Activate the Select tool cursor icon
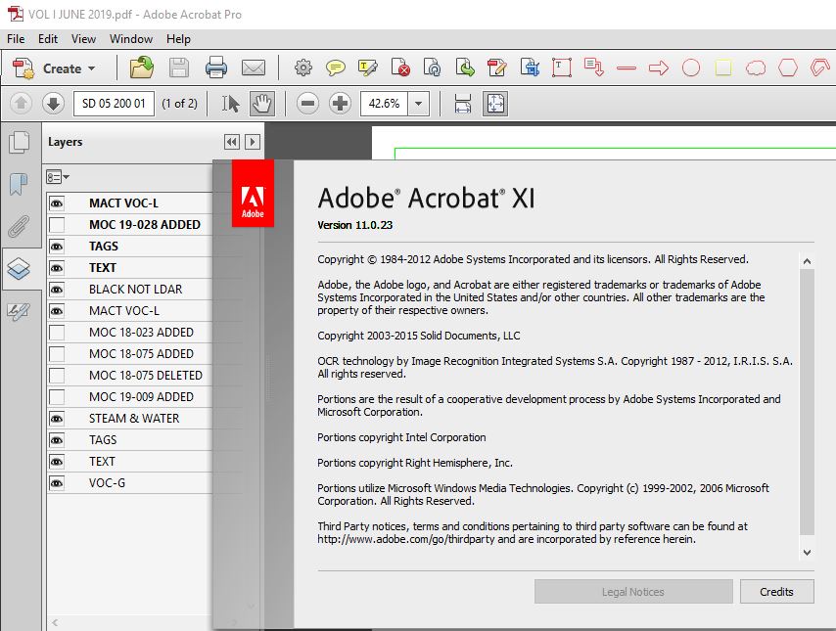Screen dimensions: 836x631 coord(230,104)
